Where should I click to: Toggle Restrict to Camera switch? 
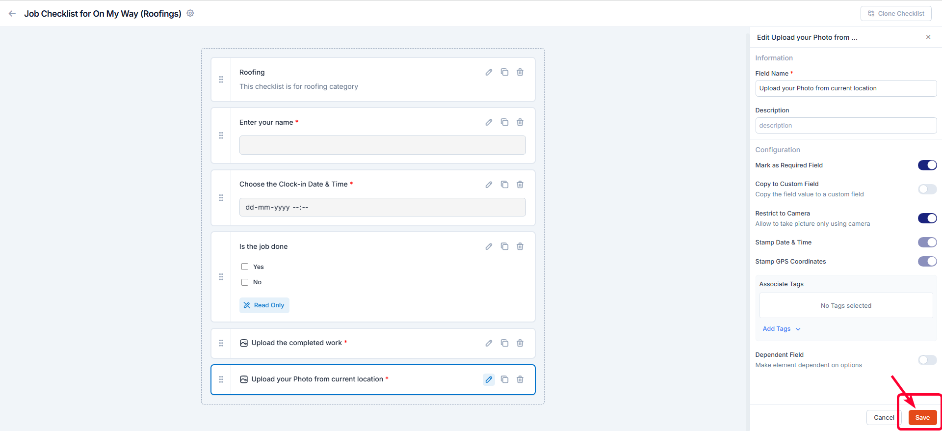(927, 218)
